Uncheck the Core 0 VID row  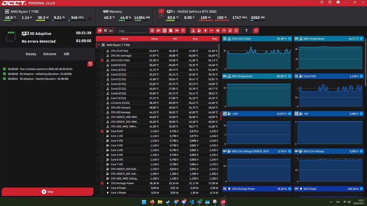click(102, 131)
